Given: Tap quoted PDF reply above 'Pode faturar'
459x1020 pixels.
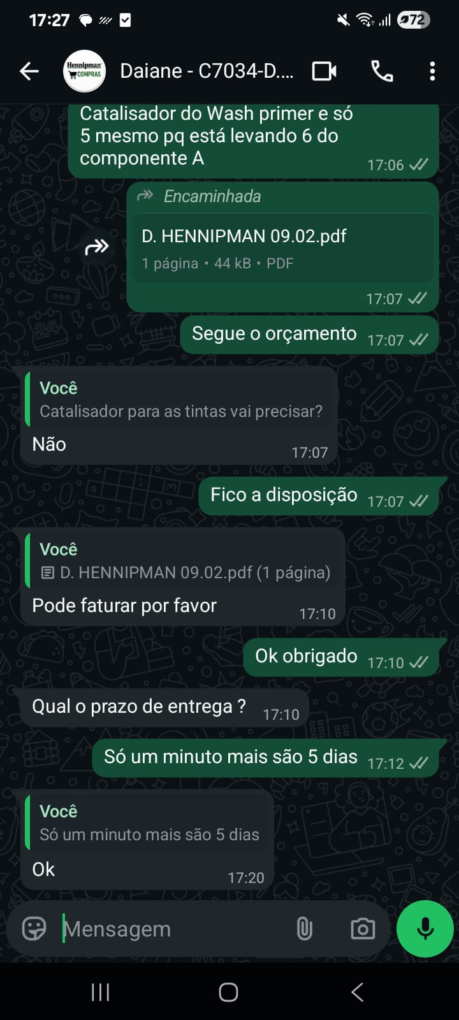Looking at the screenshot, I should [184, 562].
